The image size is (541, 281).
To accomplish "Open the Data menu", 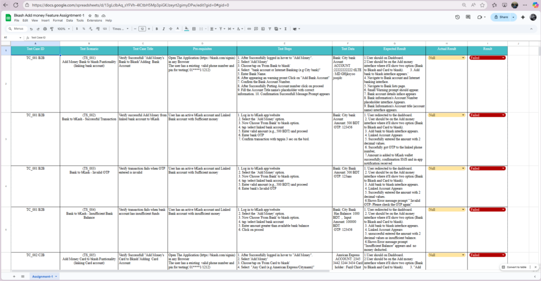I will tap(69, 21).
